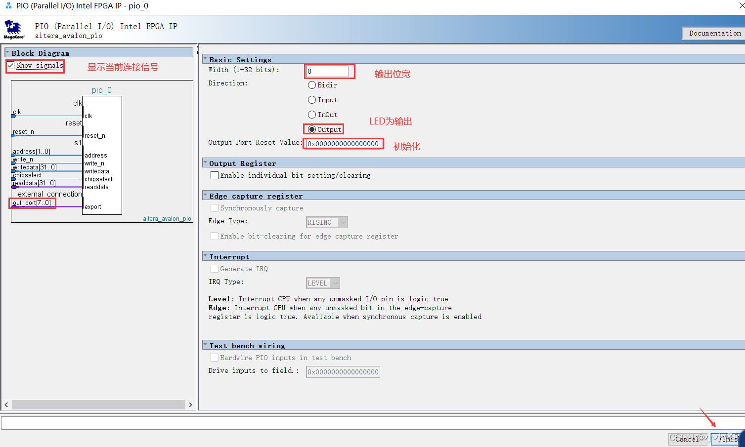Toggle the Generate IRQ checkbox
This screenshot has width=745, height=447.
215,269
